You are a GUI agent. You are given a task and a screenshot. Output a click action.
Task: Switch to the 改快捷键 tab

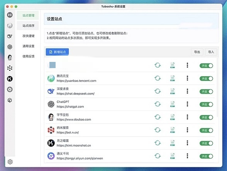pyautogui.click(x=28, y=36)
